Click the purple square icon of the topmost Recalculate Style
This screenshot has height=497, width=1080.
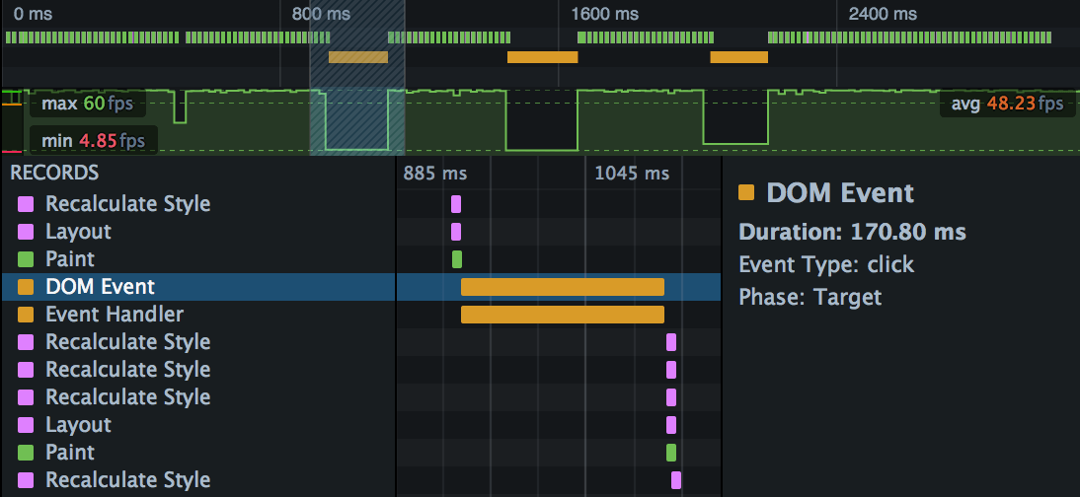pos(26,204)
